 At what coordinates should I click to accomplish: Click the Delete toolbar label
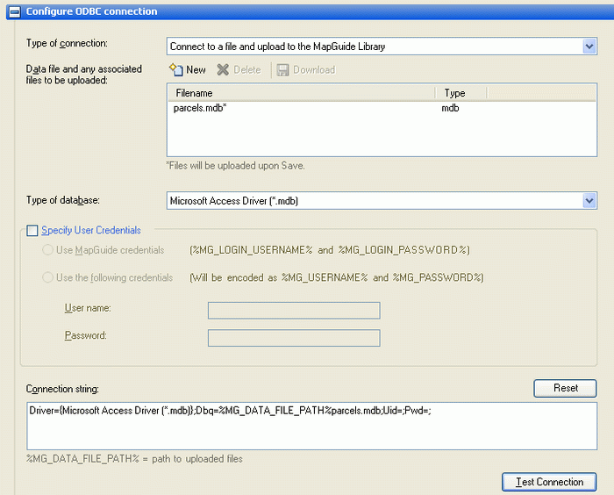pos(247,69)
